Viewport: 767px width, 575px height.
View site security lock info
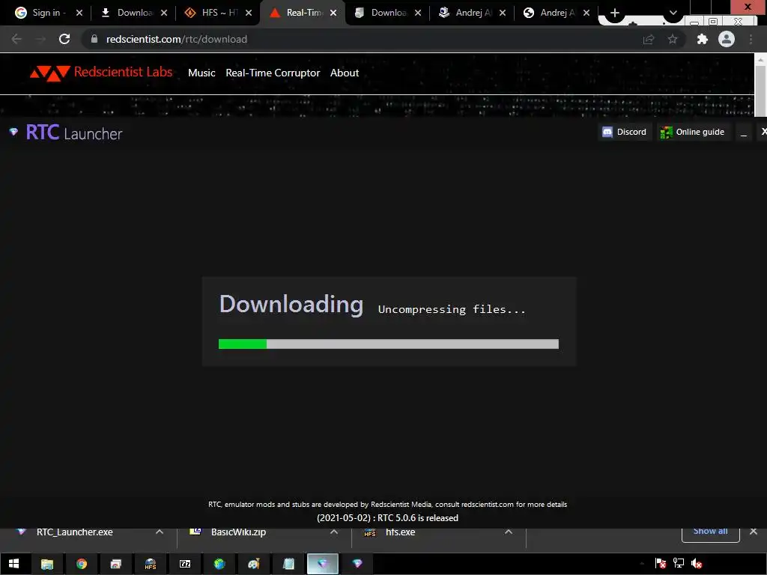[x=94, y=39]
